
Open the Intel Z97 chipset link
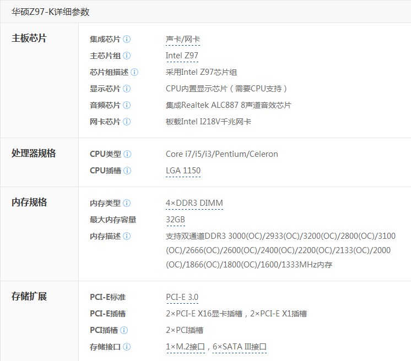click(x=182, y=56)
